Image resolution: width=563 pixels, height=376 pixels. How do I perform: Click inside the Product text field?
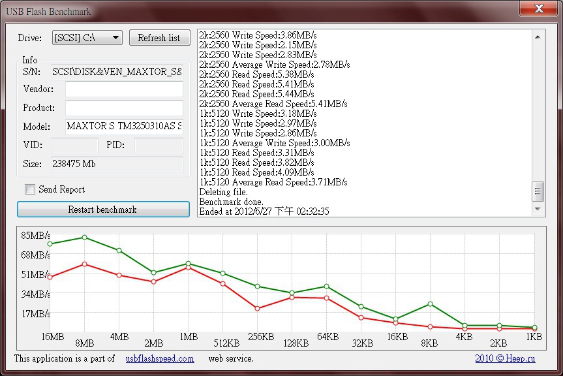[124, 108]
